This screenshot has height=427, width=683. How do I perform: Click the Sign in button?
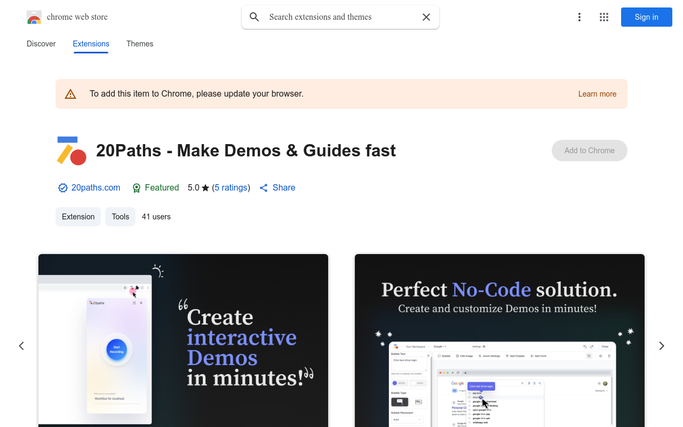[646, 17]
